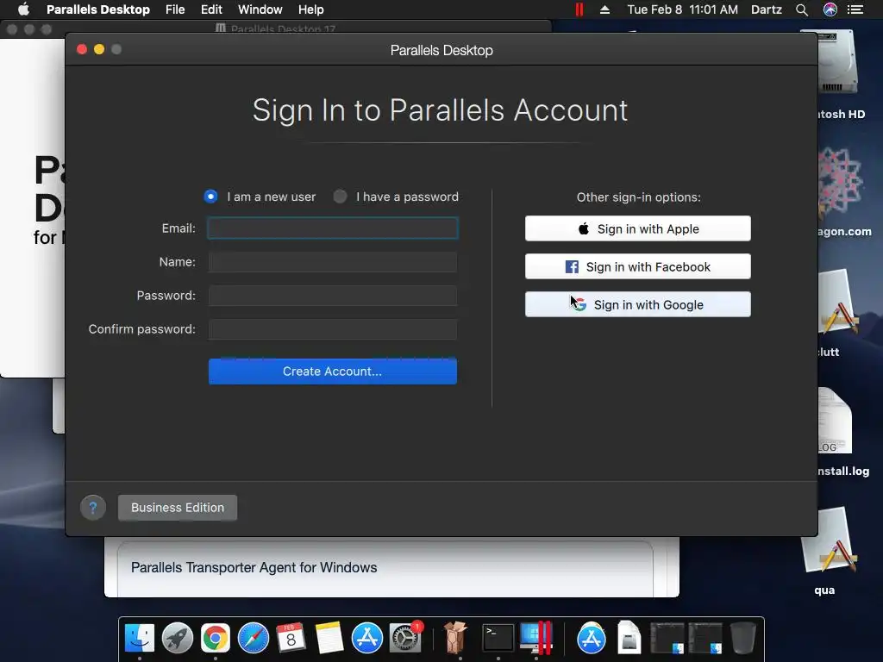
Task: Focus the Email input field
Action: click(333, 228)
